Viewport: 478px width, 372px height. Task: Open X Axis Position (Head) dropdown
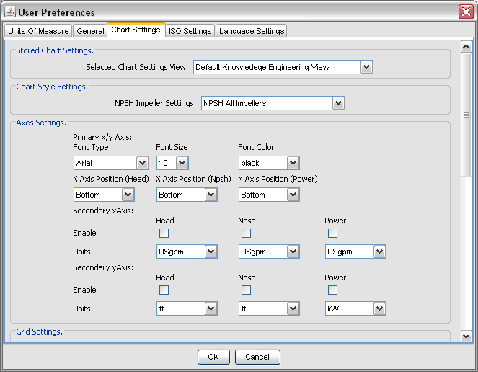tap(104, 195)
